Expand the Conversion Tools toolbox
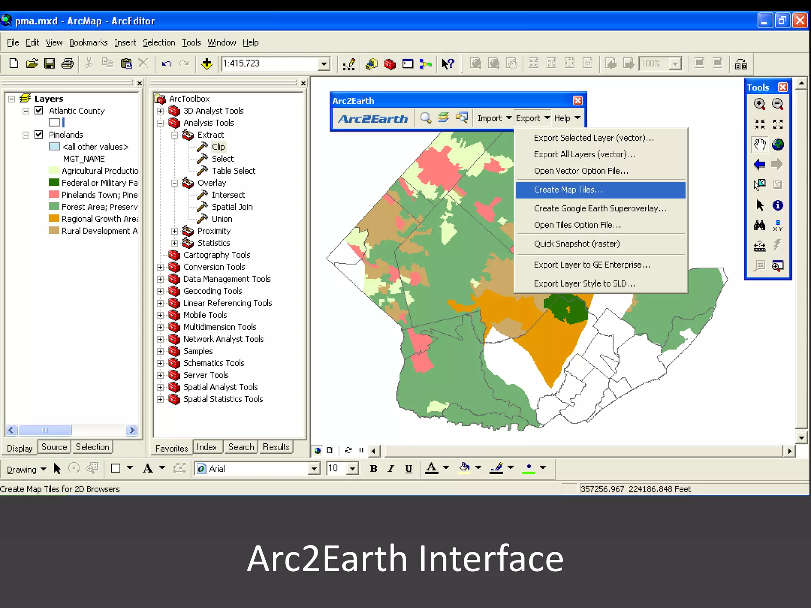811x608 pixels. (160, 267)
